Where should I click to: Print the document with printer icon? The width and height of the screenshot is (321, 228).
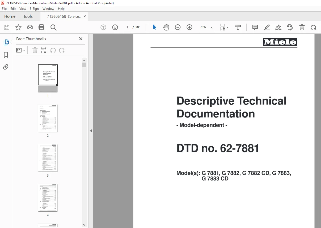pos(41,27)
